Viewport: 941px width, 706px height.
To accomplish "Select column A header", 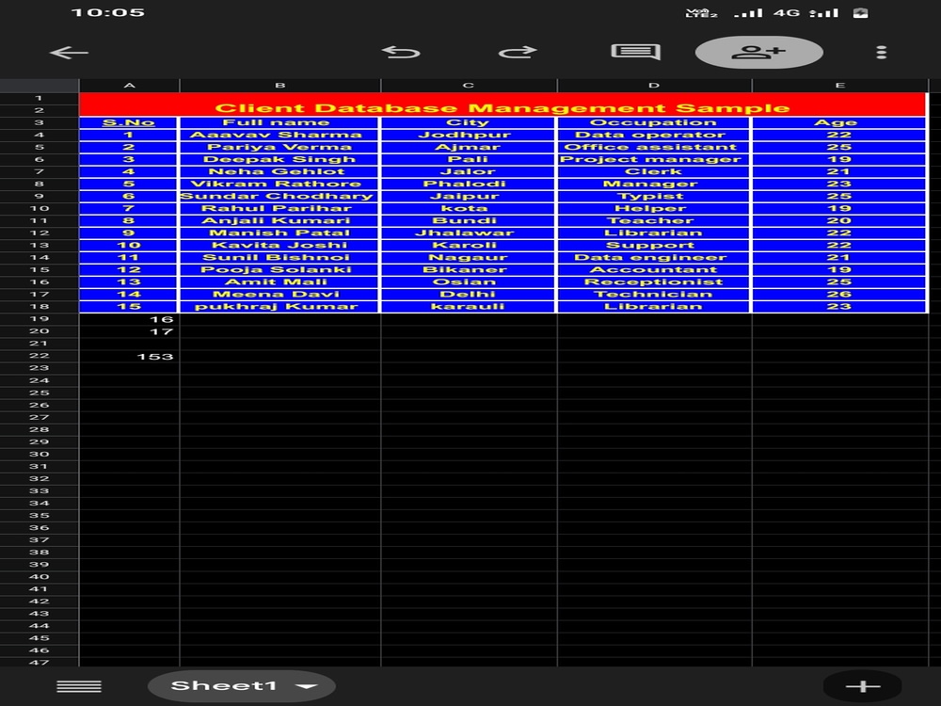I will pyautogui.click(x=129, y=86).
